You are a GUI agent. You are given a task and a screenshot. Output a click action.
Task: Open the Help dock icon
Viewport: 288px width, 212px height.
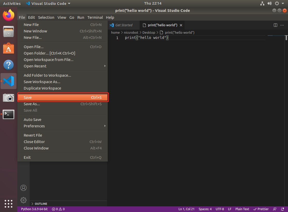pyautogui.click(x=9, y=65)
